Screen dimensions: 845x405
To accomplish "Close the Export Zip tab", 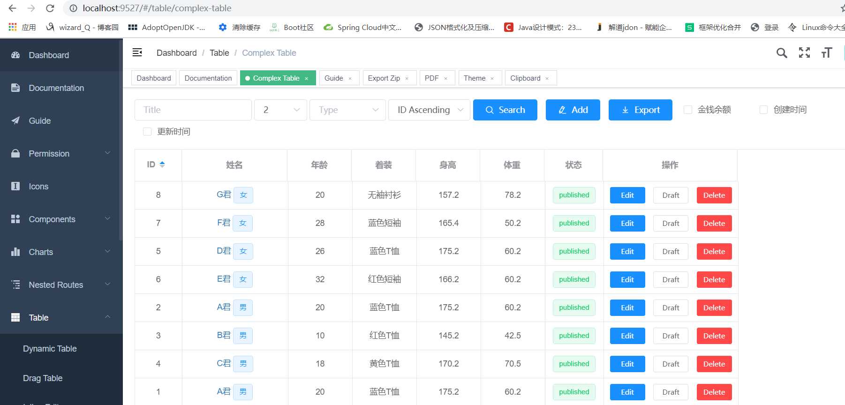I will [x=407, y=78].
